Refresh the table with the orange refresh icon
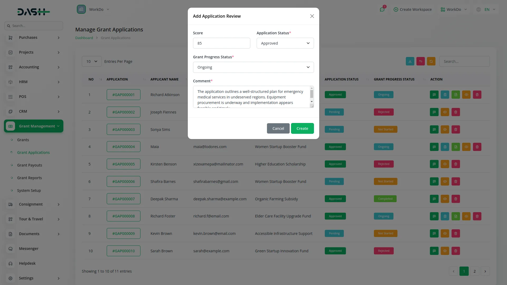This screenshot has width=507, height=285. (x=431, y=61)
